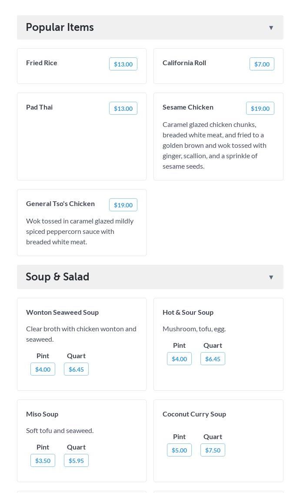
Task: Pick Miso Soup Pint $3.50
Action: click(43, 461)
